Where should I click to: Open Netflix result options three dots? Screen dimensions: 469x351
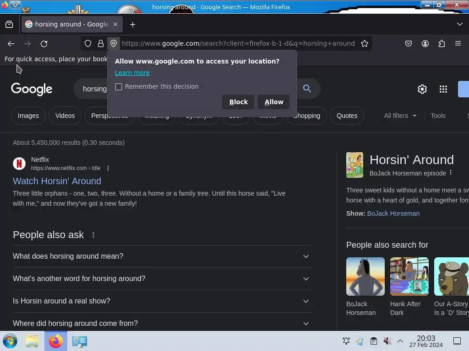[x=108, y=168]
